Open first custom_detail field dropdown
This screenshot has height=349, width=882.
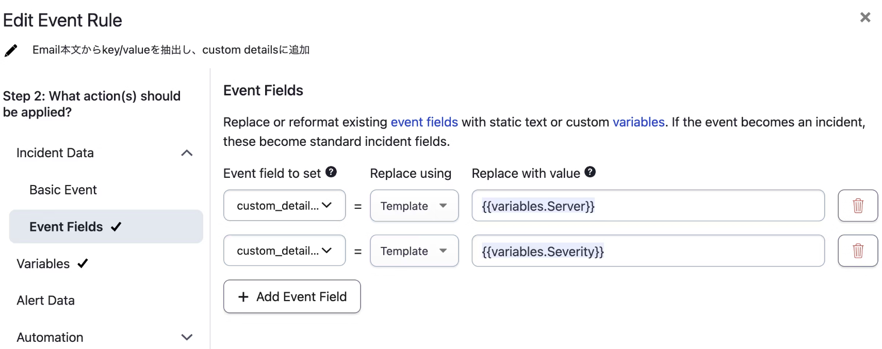[x=284, y=206]
